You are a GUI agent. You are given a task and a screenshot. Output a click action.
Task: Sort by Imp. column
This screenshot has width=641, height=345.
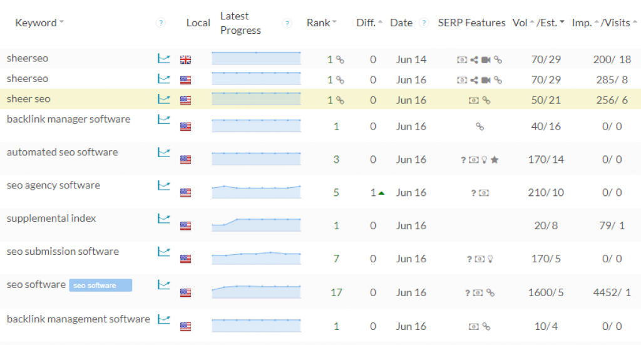click(585, 23)
